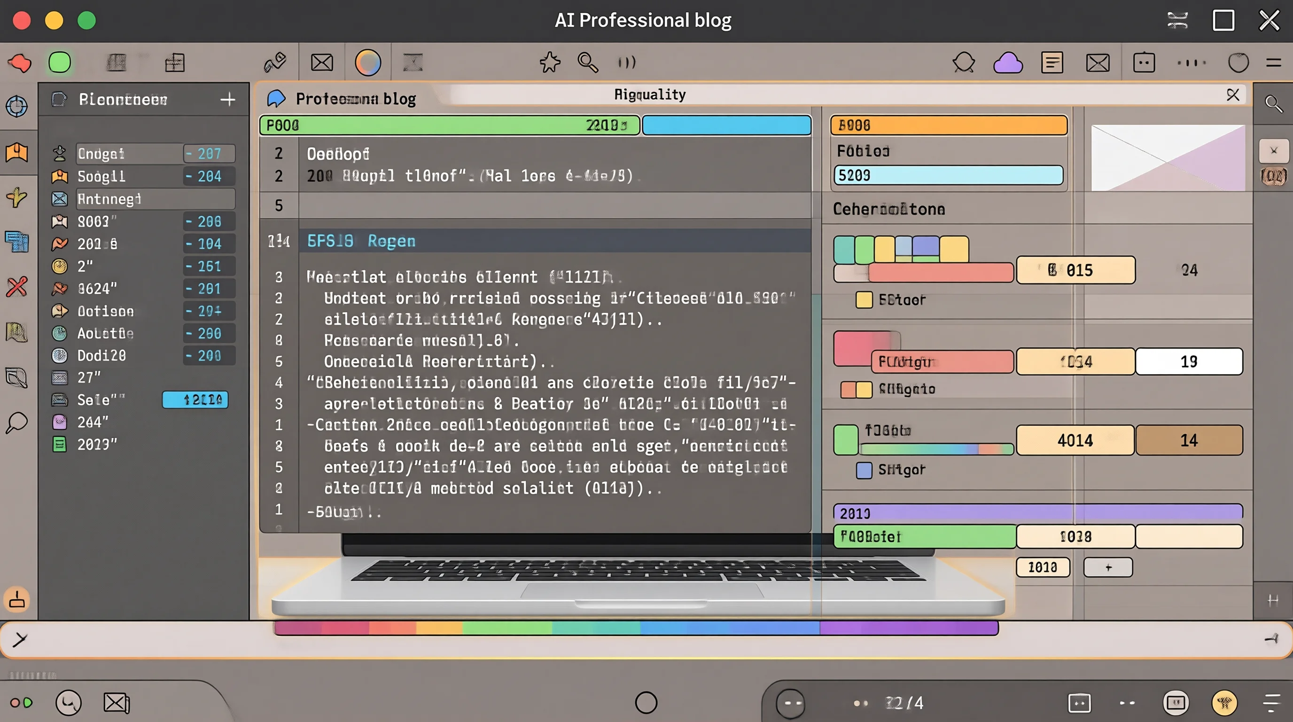Click the 5209 light blue input field
1293x722 pixels.
click(x=948, y=175)
